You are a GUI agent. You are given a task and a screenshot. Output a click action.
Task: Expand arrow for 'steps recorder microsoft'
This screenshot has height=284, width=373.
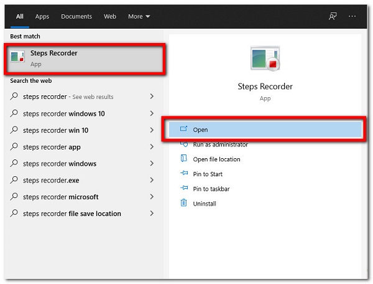coord(152,197)
